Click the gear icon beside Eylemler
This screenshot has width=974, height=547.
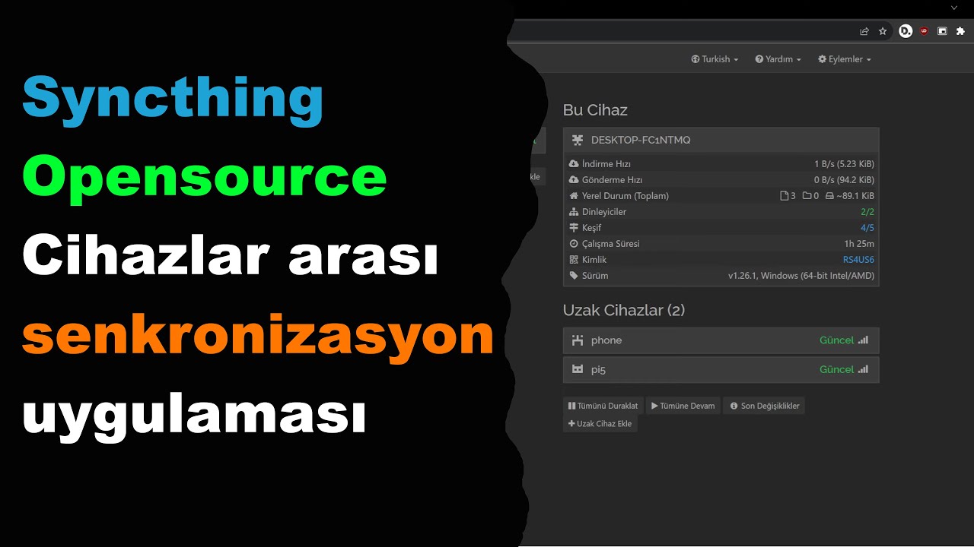pos(822,59)
